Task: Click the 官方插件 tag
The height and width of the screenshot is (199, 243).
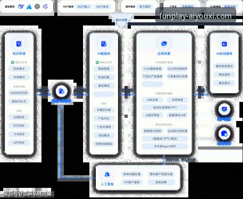Action: (x=146, y=7)
